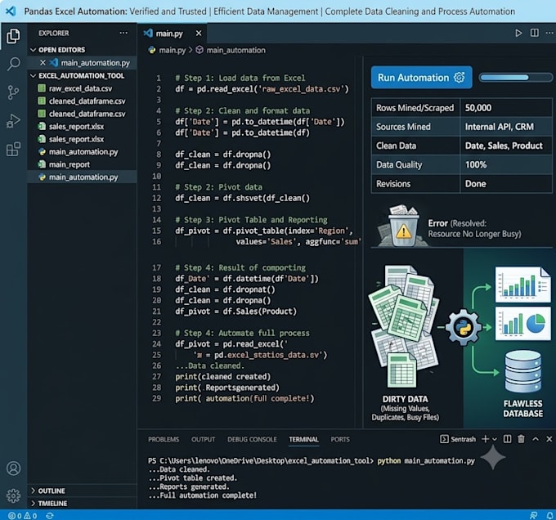Click the warning trash bin error icon
The image size is (556, 520).
pos(402,226)
